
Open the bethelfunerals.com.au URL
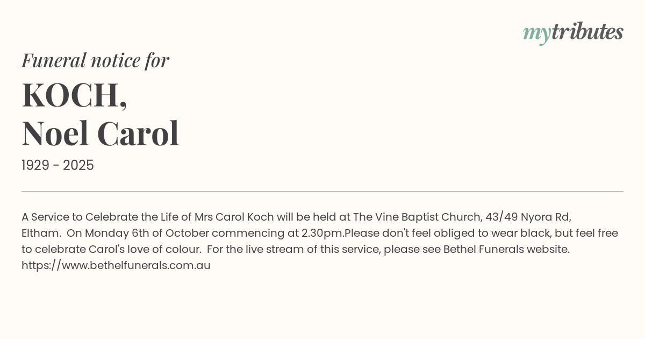[x=116, y=265]
